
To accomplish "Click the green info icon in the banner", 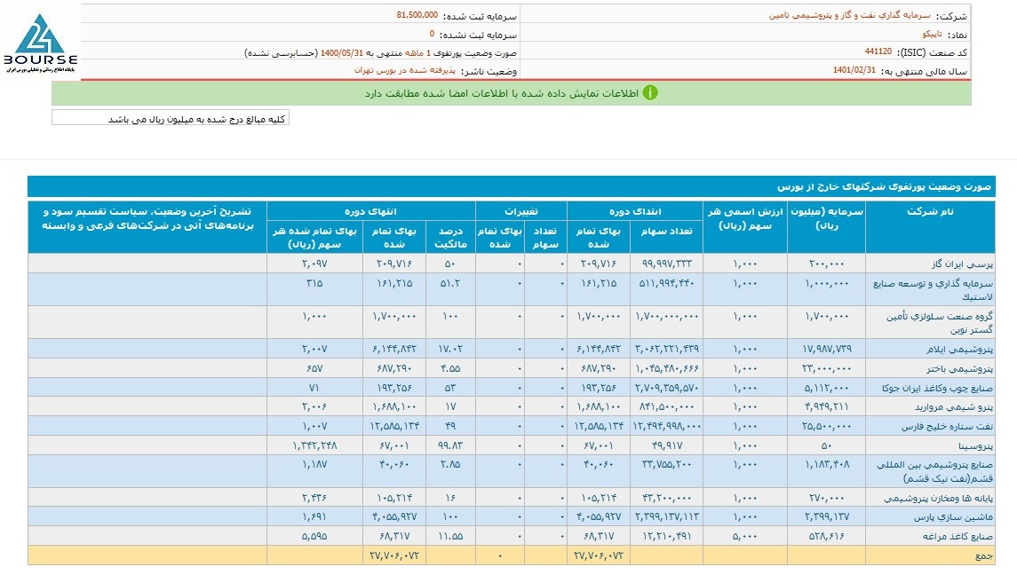I will pos(650,92).
